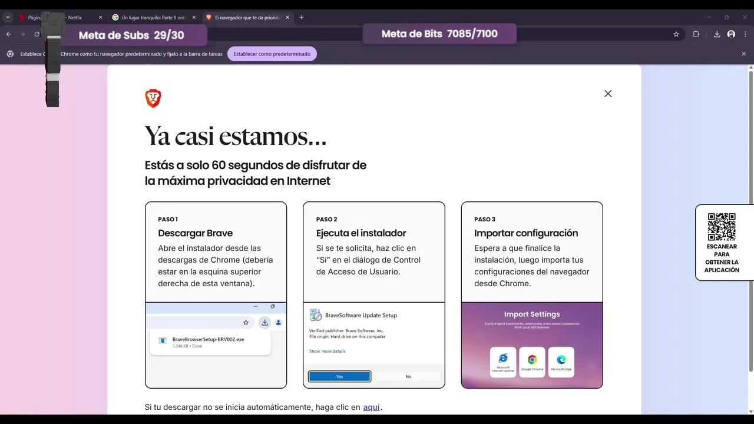Open the Netflix tab
Viewport: 754px width, 424px height.
point(59,18)
